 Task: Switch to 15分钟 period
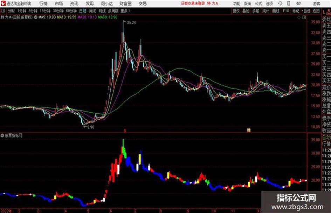[x=45, y=11]
